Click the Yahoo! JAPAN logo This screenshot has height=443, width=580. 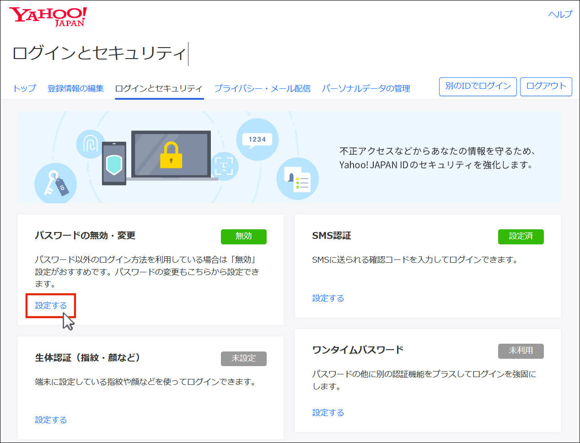pyautogui.click(x=48, y=17)
